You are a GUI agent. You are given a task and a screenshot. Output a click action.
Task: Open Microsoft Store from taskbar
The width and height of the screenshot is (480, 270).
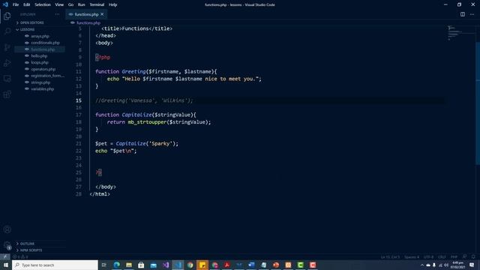tap(141, 265)
